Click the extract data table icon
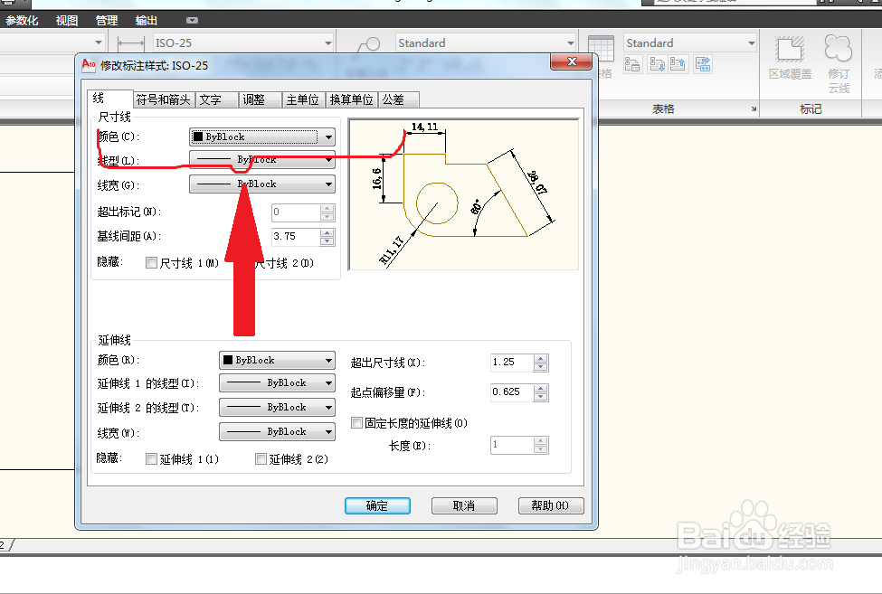The height and width of the screenshot is (594, 882). (703, 64)
